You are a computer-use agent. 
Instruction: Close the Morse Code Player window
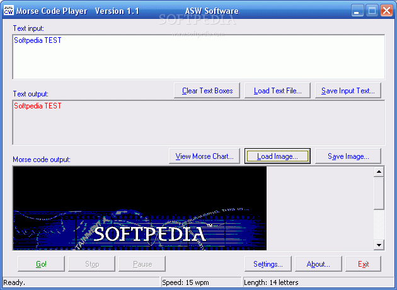[x=387, y=11]
